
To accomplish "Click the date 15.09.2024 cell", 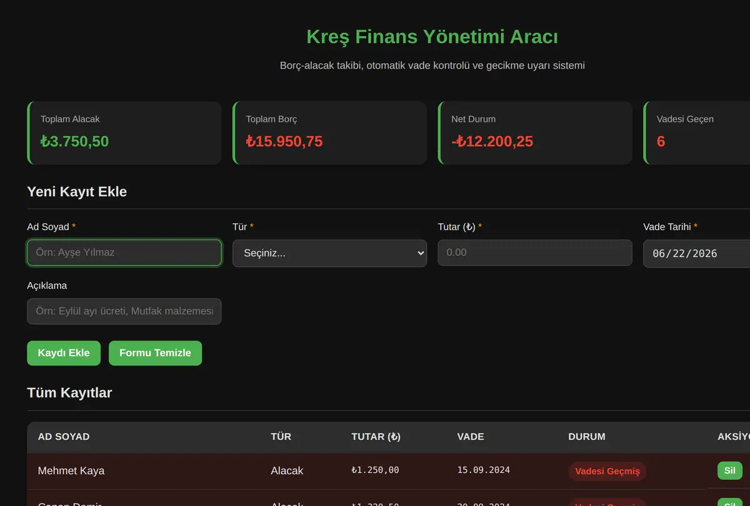I will (x=484, y=470).
